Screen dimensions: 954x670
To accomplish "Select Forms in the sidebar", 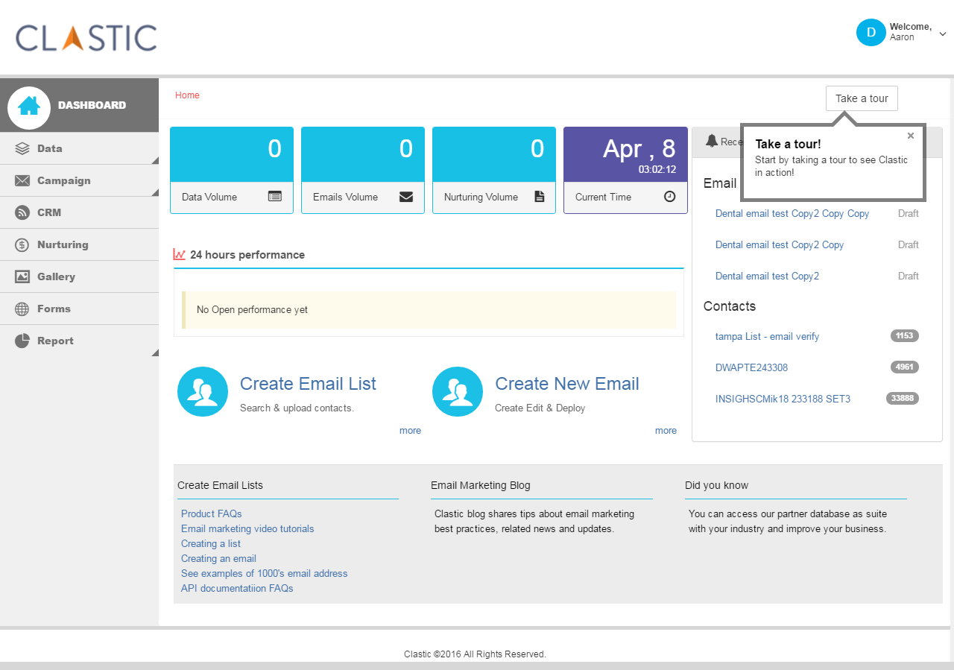I will point(79,309).
